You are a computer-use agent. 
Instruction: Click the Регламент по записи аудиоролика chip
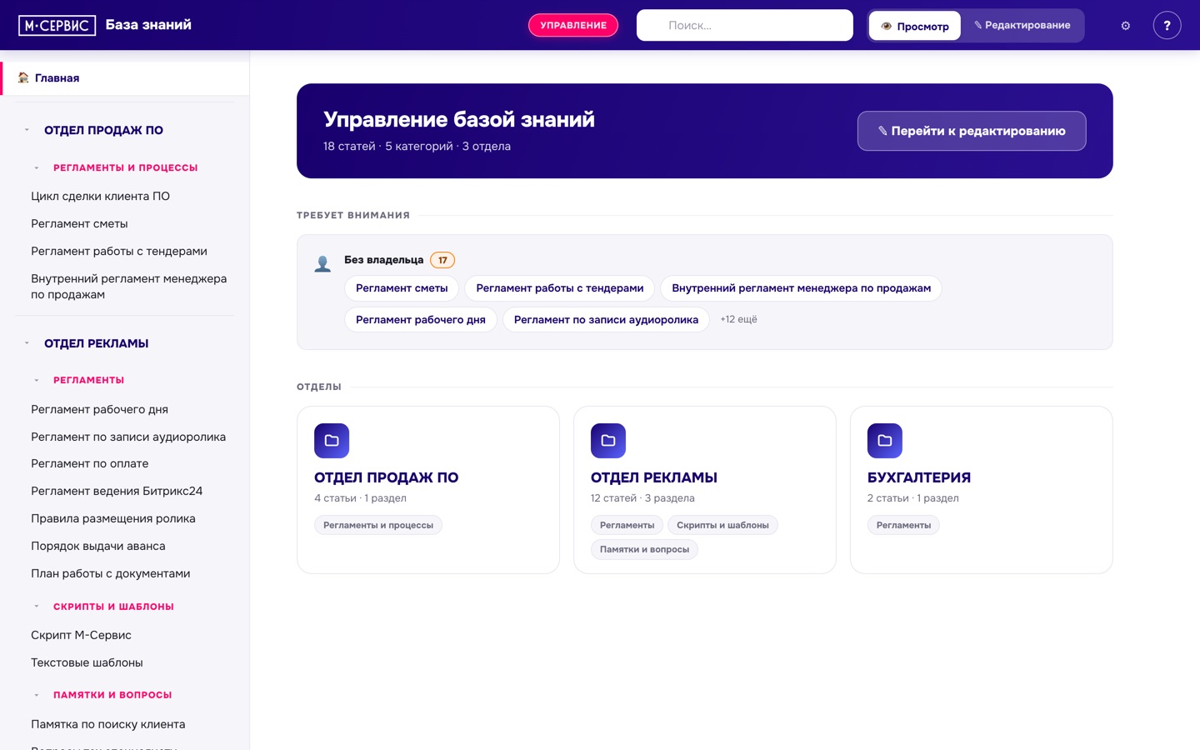coord(606,320)
